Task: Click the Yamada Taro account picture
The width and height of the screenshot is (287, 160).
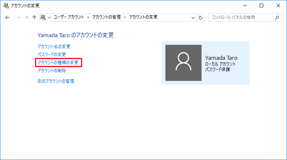Action: (x=183, y=63)
